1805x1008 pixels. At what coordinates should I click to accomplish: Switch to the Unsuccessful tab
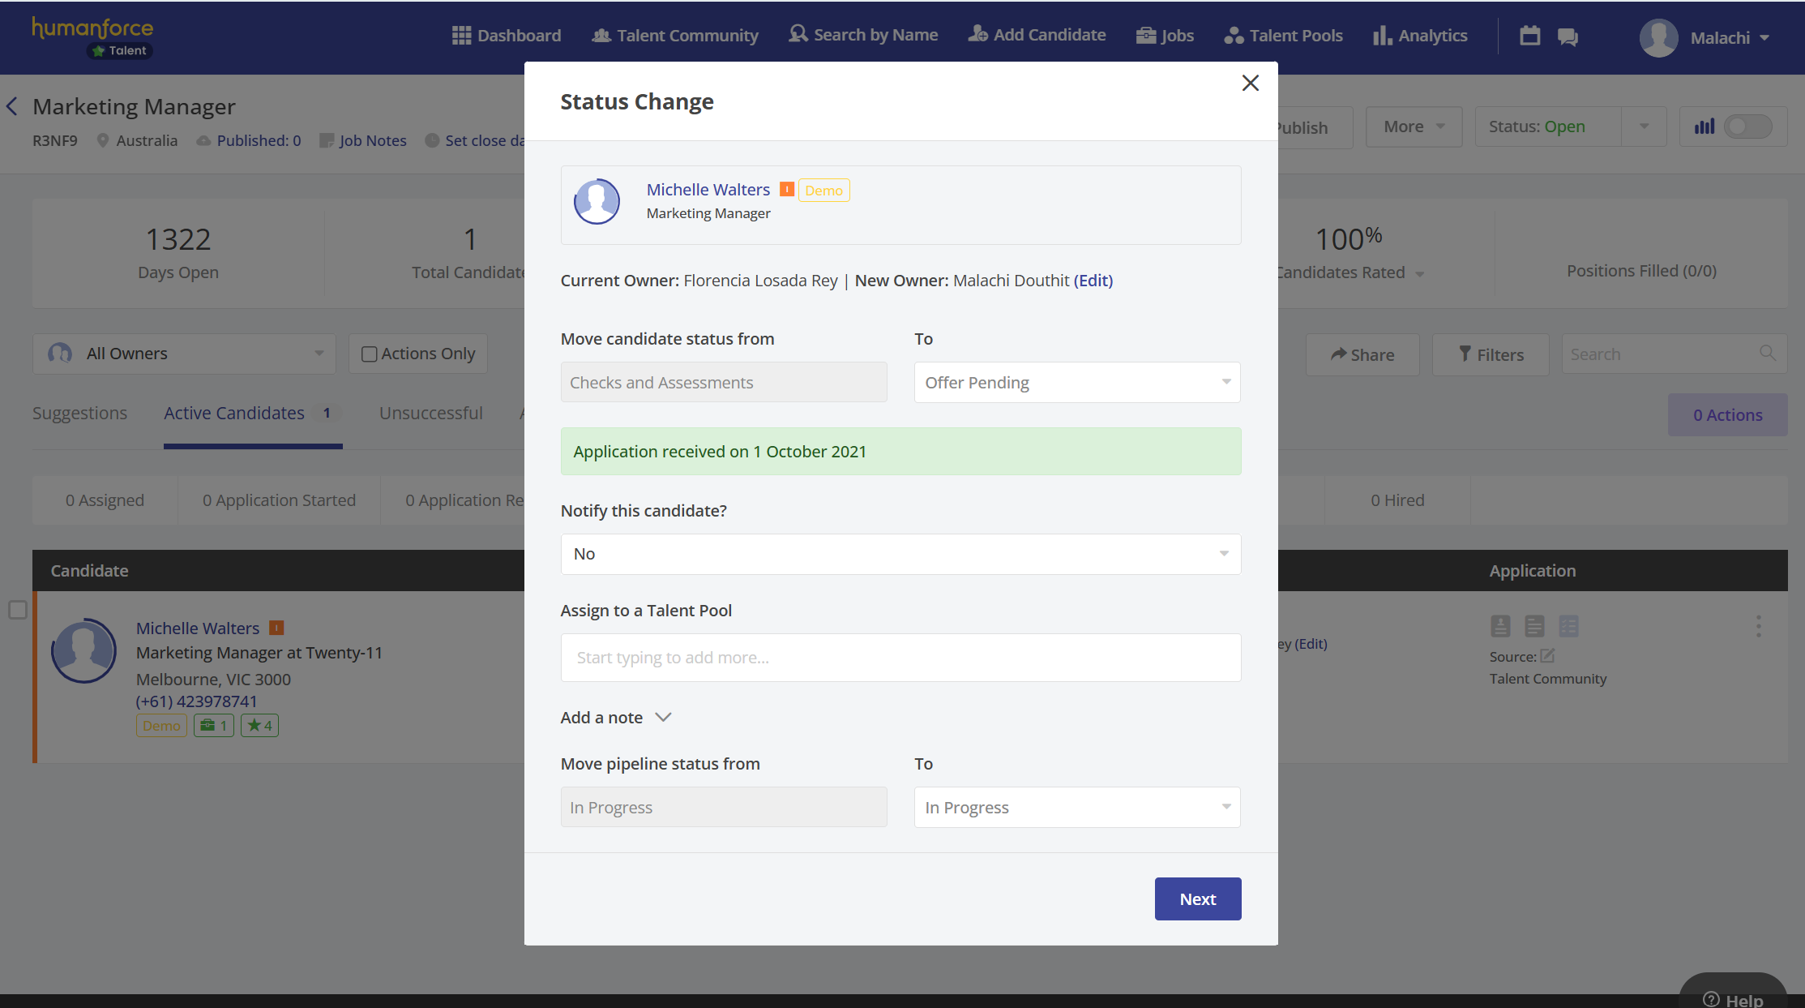430,413
